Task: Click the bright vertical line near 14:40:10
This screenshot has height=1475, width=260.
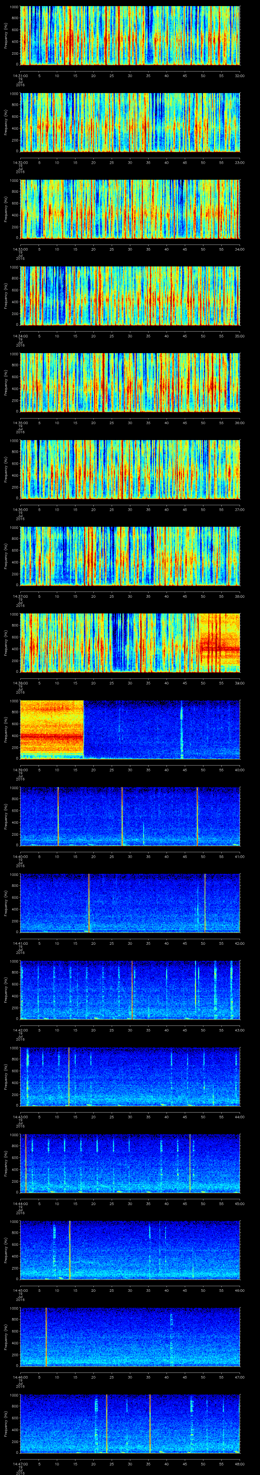Action: pyautogui.click(x=58, y=816)
